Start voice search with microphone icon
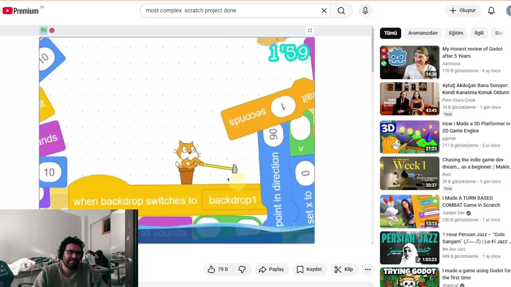The image size is (511, 287). pyautogui.click(x=365, y=11)
